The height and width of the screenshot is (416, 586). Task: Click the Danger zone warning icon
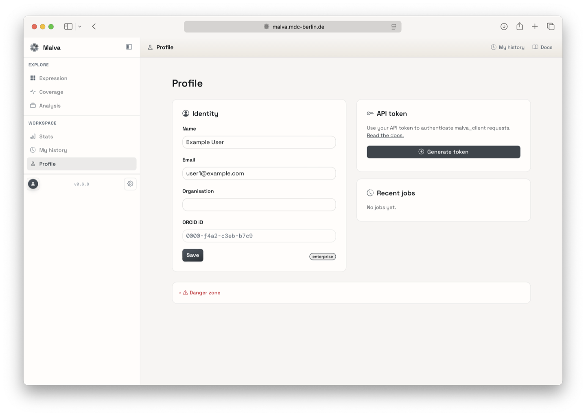click(185, 292)
